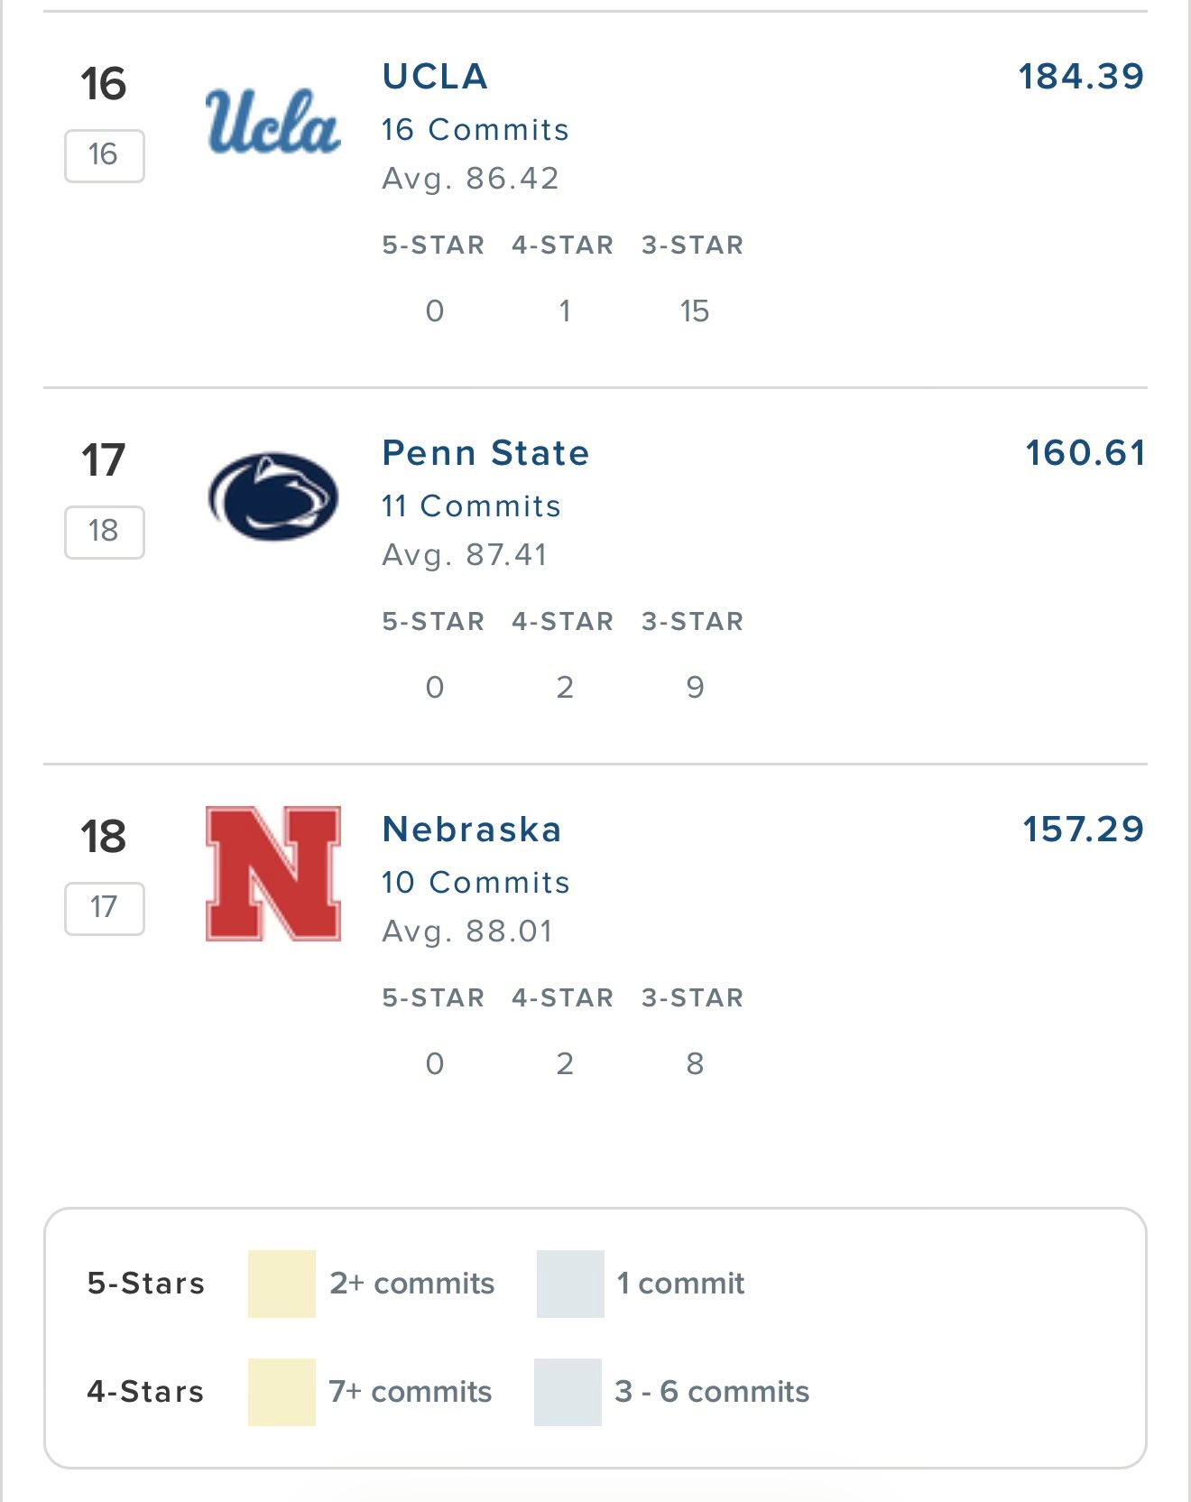1191x1502 pixels.
Task: View Nebraska's 10 Commits list
Action: pos(475,883)
